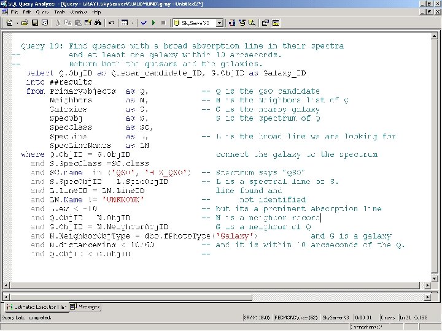This screenshot has height=331, width=442.
Task: Click the SQL Query Analyzer title bar icon
Action: click(x=4, y=4)
